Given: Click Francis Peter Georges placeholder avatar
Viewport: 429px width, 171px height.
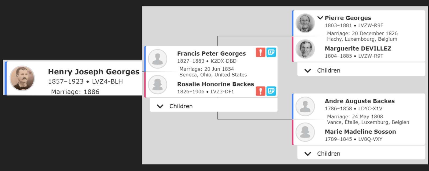Looking at the screenshot, I should point(158,59).
